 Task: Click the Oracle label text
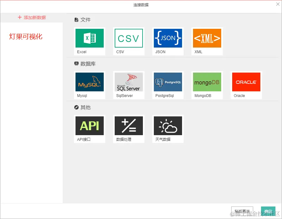point(239,96)
